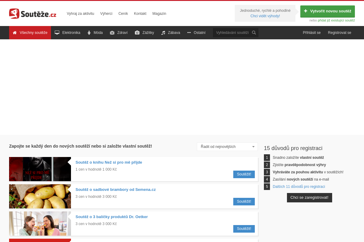Viewport: 364px width, 242px height.
Task: Click the camera icon for Zážitky
Action: click(x=137, y=33)
